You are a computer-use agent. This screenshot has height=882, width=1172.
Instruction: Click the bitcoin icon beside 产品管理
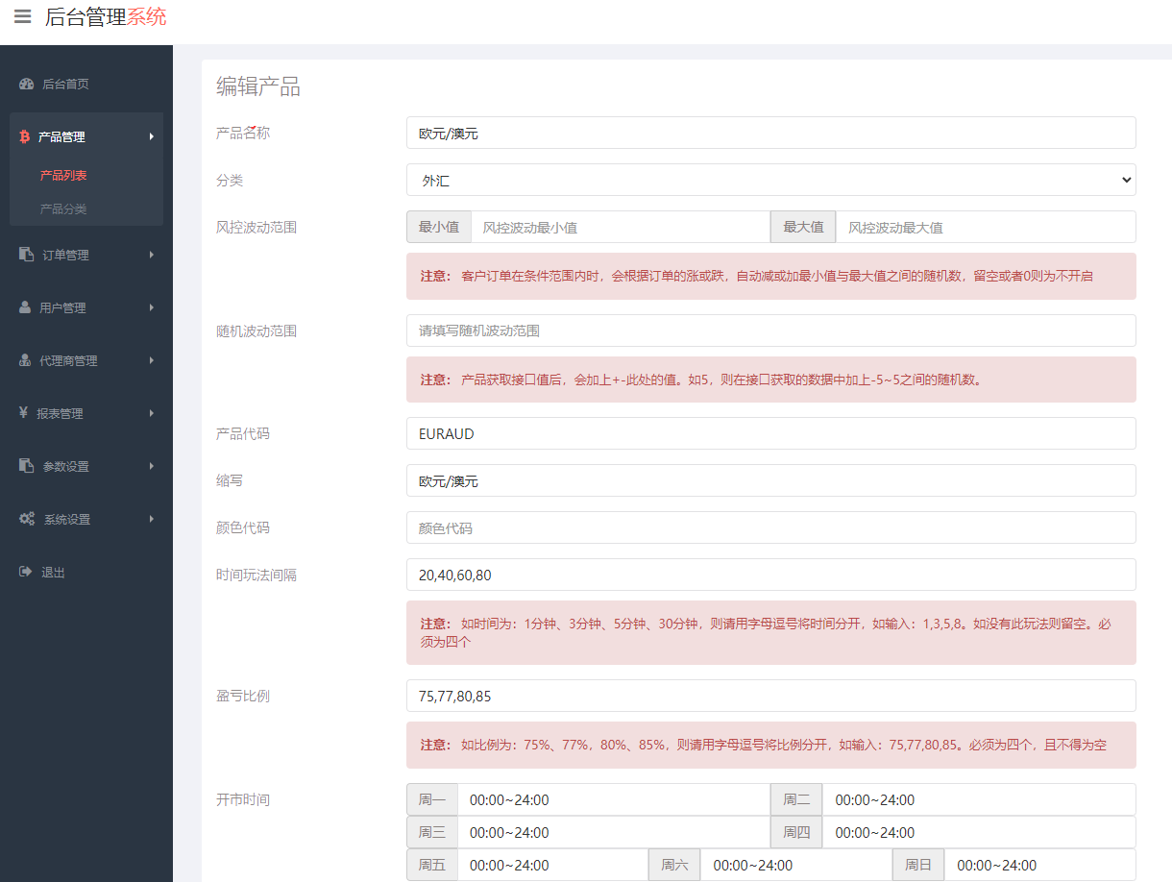pyautogui.click(x=25, y=136)
